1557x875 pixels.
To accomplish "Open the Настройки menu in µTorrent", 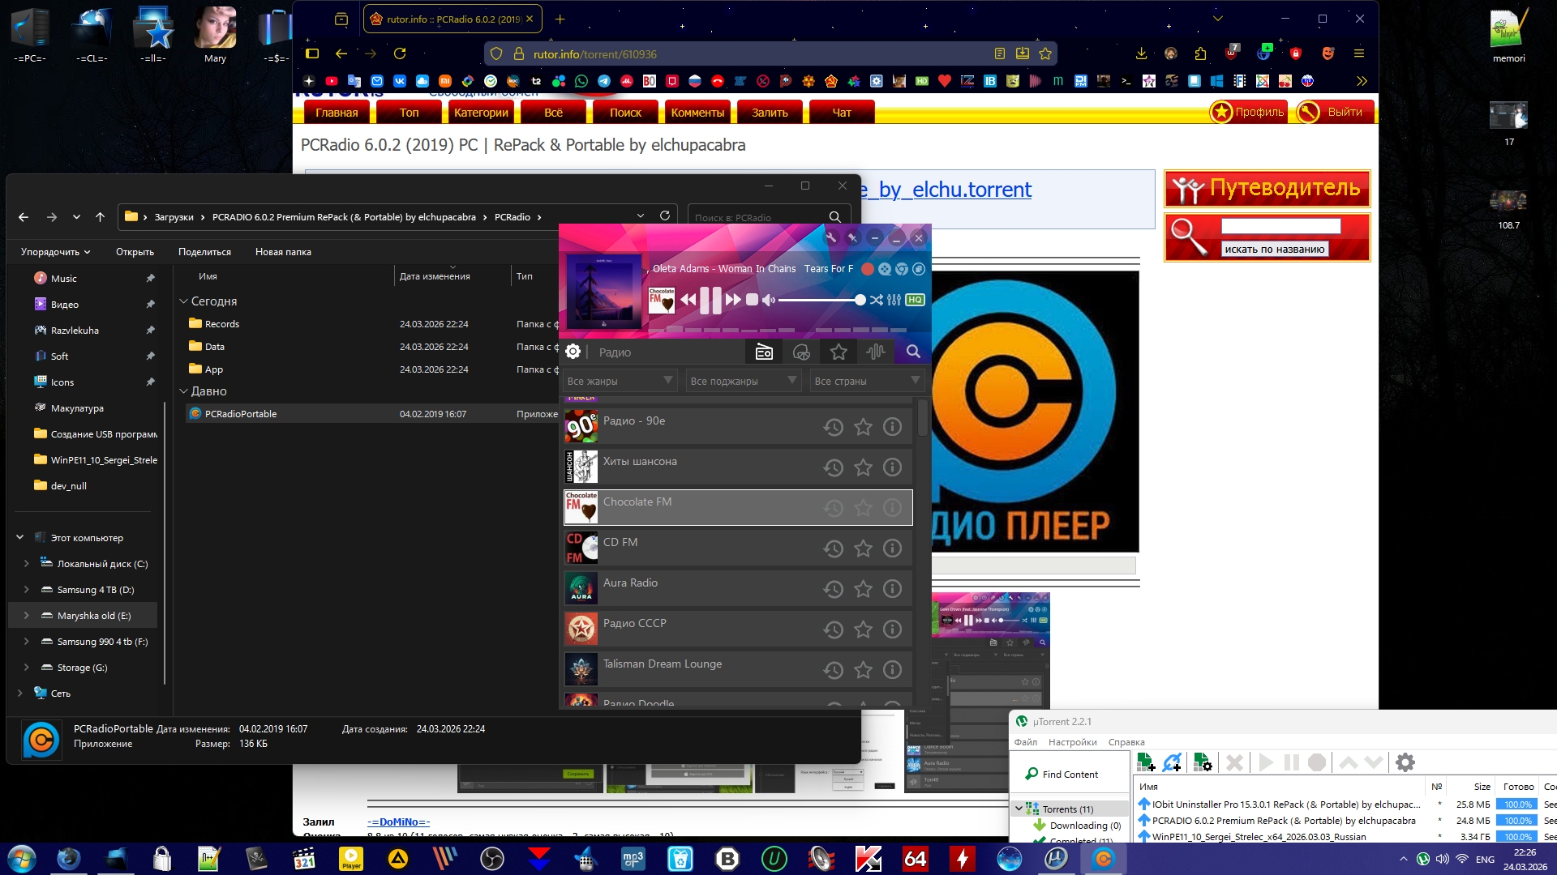I will pyautogui.click(x=1072, y=742).
